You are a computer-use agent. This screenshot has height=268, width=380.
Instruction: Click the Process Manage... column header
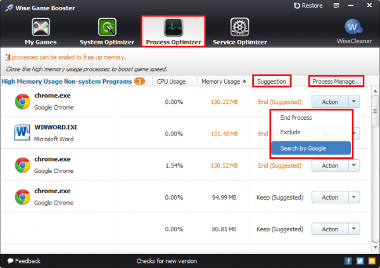[x=336, y=82]
